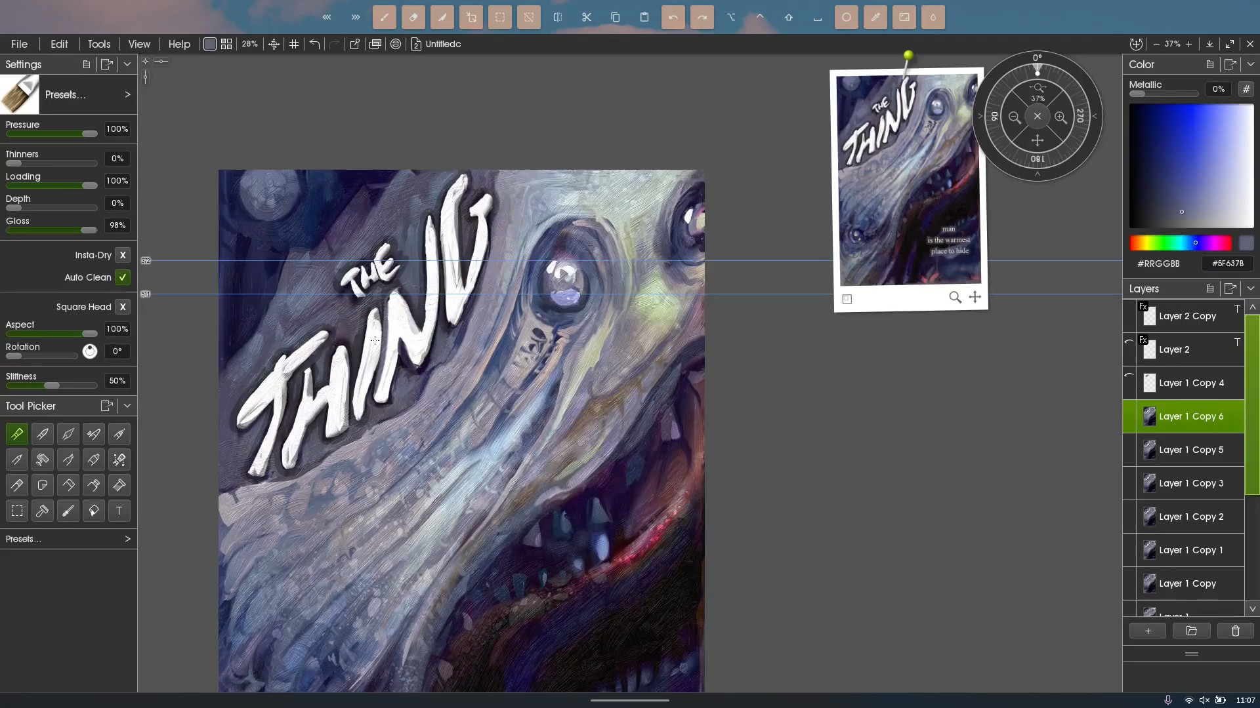Click the scissors cut icon in top bar
Image resolution: width=1260 pixels, height=708 pixels.
click(x=586, y=17)
